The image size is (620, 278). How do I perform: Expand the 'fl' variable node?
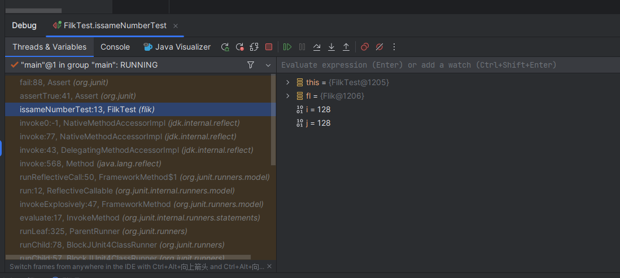[288, 96]
